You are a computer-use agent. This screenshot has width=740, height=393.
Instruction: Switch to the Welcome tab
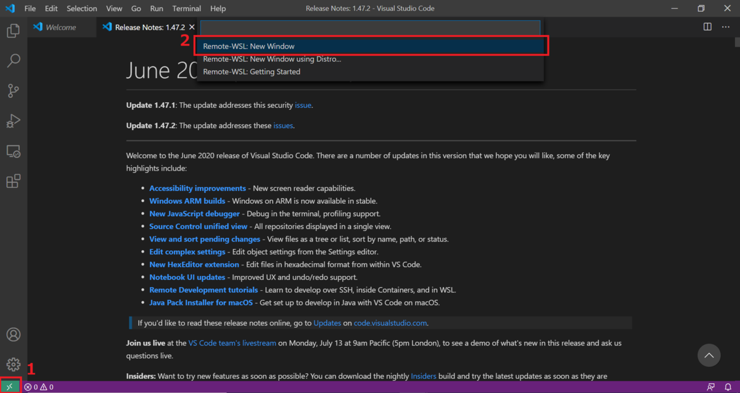coord(61,27)
